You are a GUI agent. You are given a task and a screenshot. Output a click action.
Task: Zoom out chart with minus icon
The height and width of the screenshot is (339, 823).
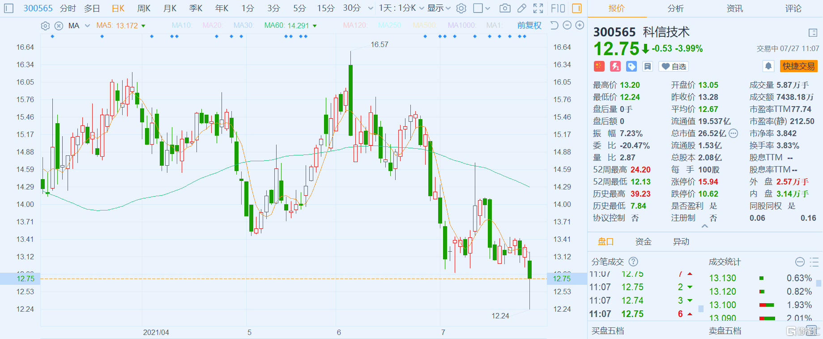[x=567, y=25]
